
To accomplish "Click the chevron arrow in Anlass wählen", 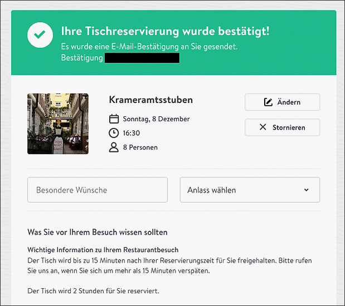I will (306, 190).
